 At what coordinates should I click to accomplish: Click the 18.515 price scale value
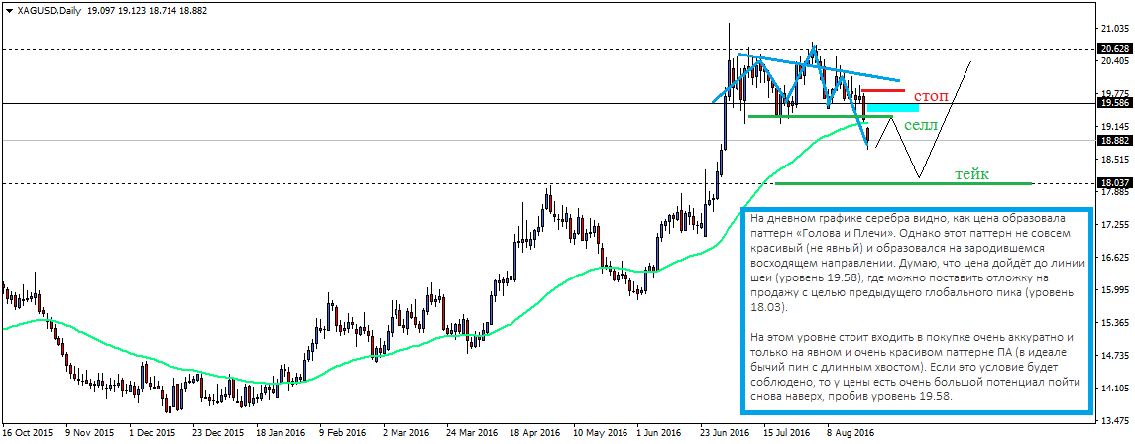pyautogui.click(x=1115, y=160)
